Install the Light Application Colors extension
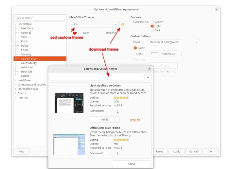The height and width of the screenshot is (169, 229). (x=105, y=120)
